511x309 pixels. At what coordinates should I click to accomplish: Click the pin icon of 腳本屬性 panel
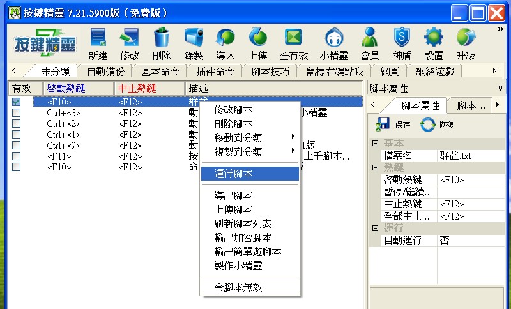click(x=500, y=88)
